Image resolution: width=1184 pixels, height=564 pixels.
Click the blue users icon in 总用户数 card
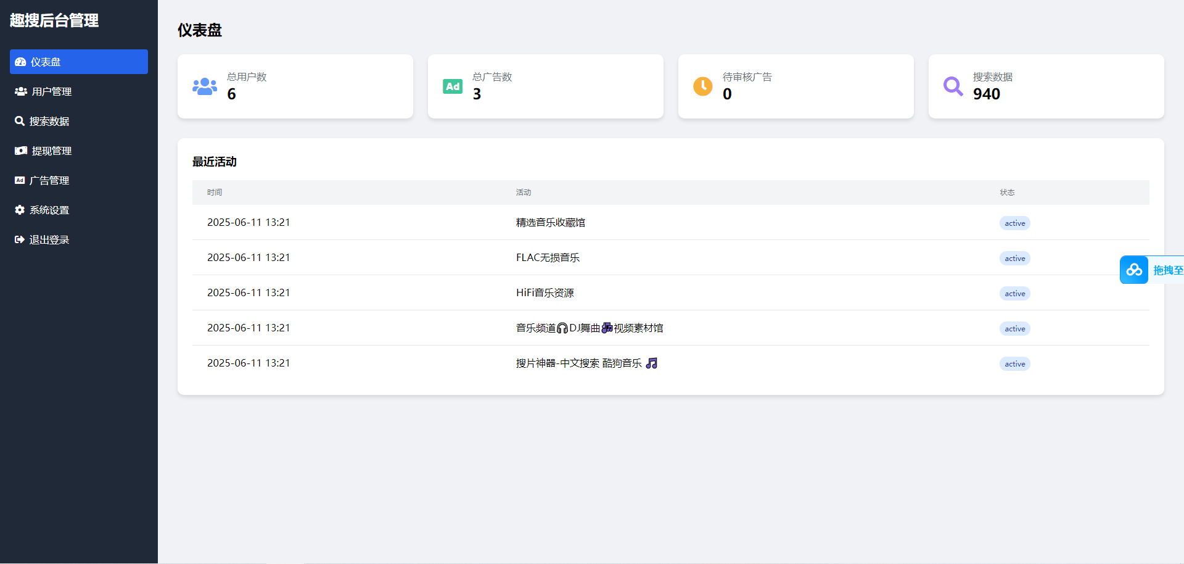pos(205,86)
